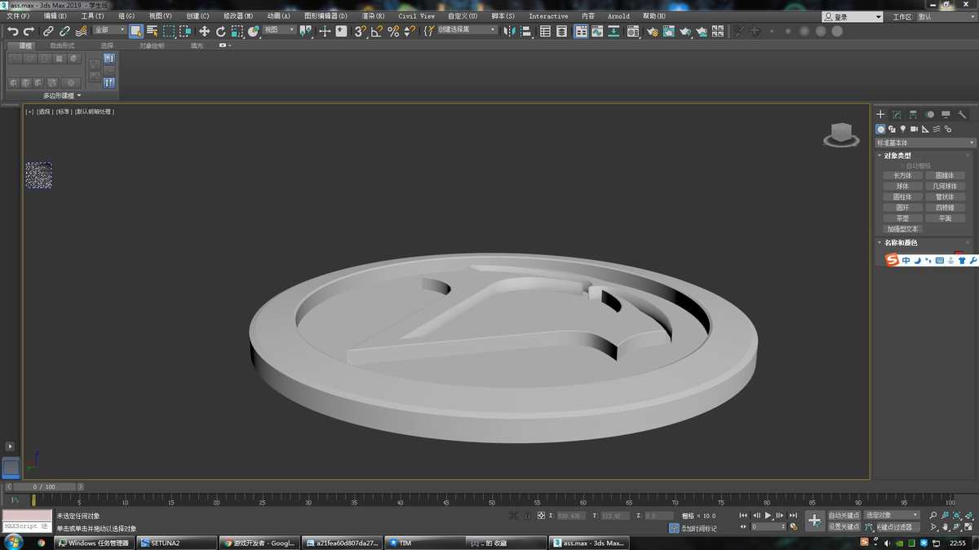
Task: Activate the Select and Link chain icon
Action: 49,31
